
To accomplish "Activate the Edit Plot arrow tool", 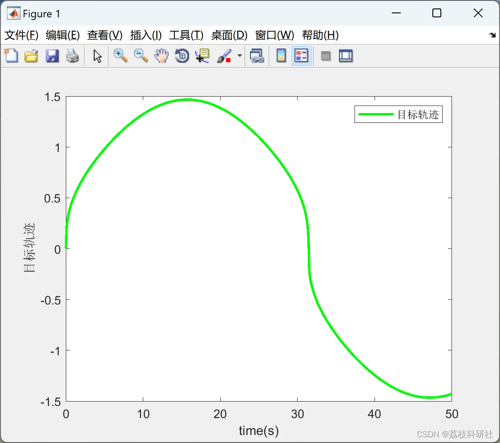I will click(97, 56).
